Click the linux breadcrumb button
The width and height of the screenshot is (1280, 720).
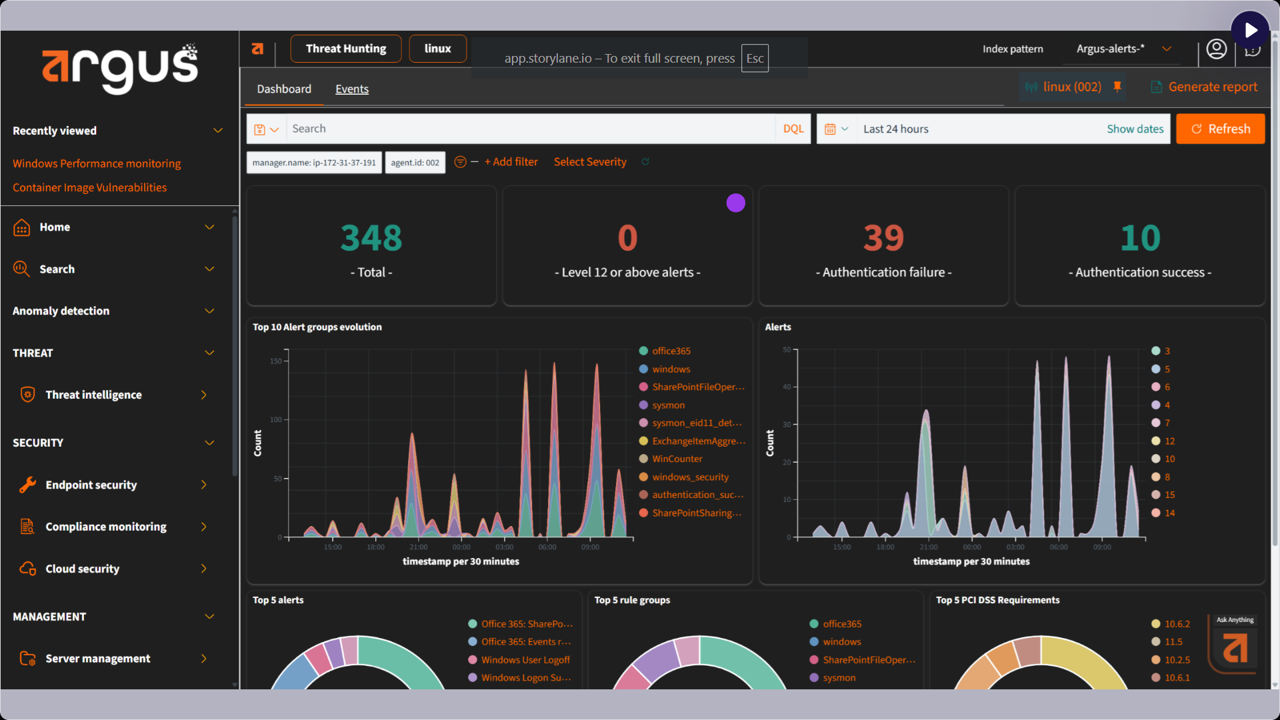point(437,49)
